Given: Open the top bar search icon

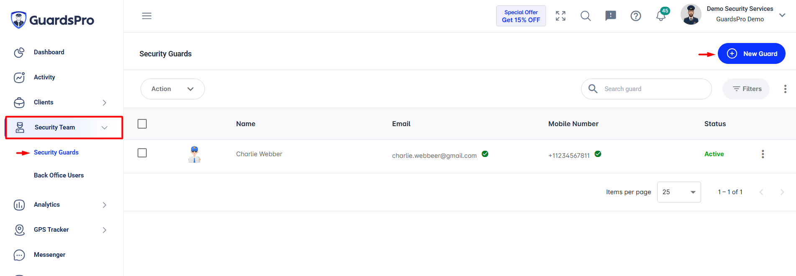Looking at the screenshot, I should click(586, 16).
